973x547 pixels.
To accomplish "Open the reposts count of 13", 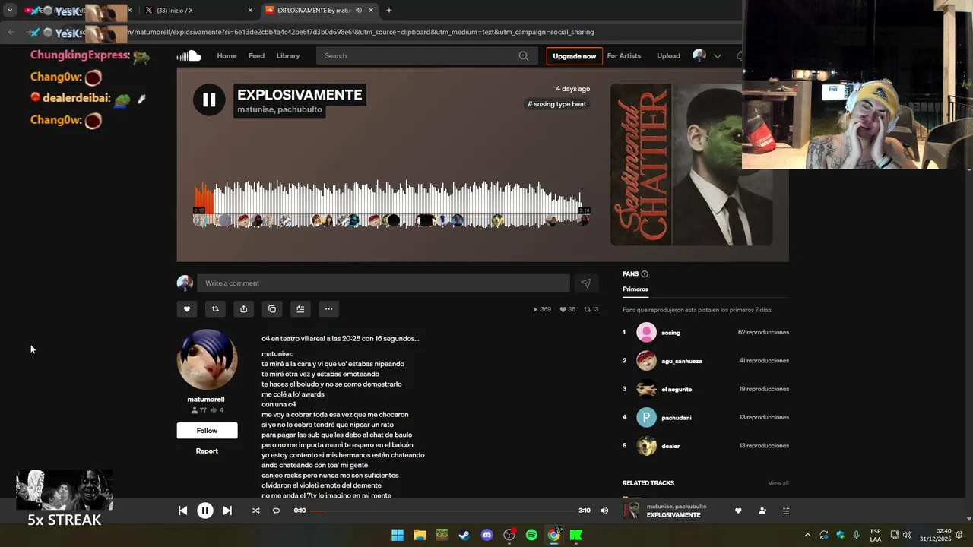I will point(591,309).
